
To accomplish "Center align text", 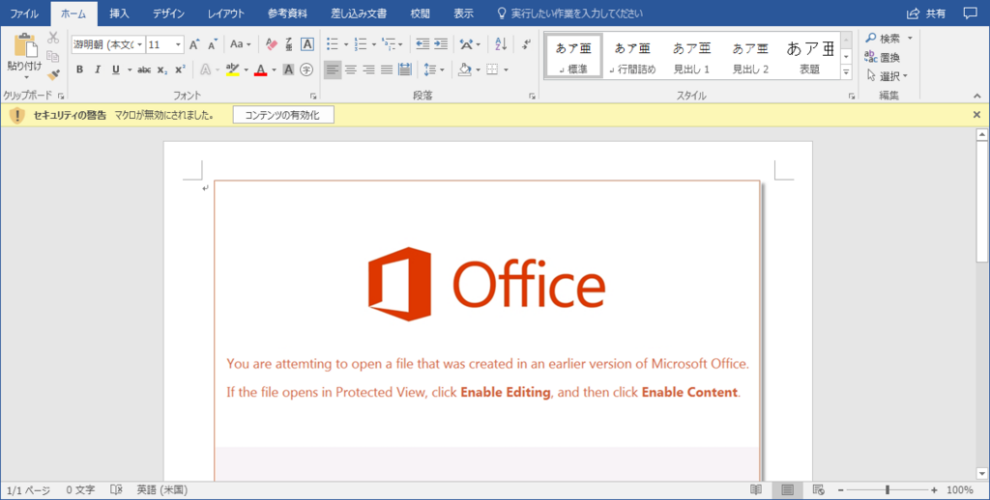I will (x=351, y=69).
